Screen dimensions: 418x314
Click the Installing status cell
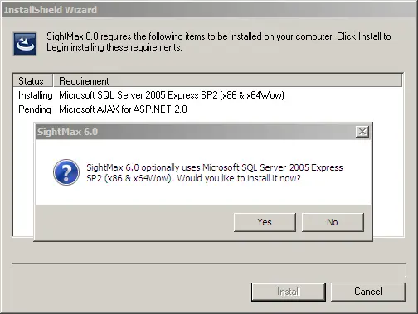point(36,95)
